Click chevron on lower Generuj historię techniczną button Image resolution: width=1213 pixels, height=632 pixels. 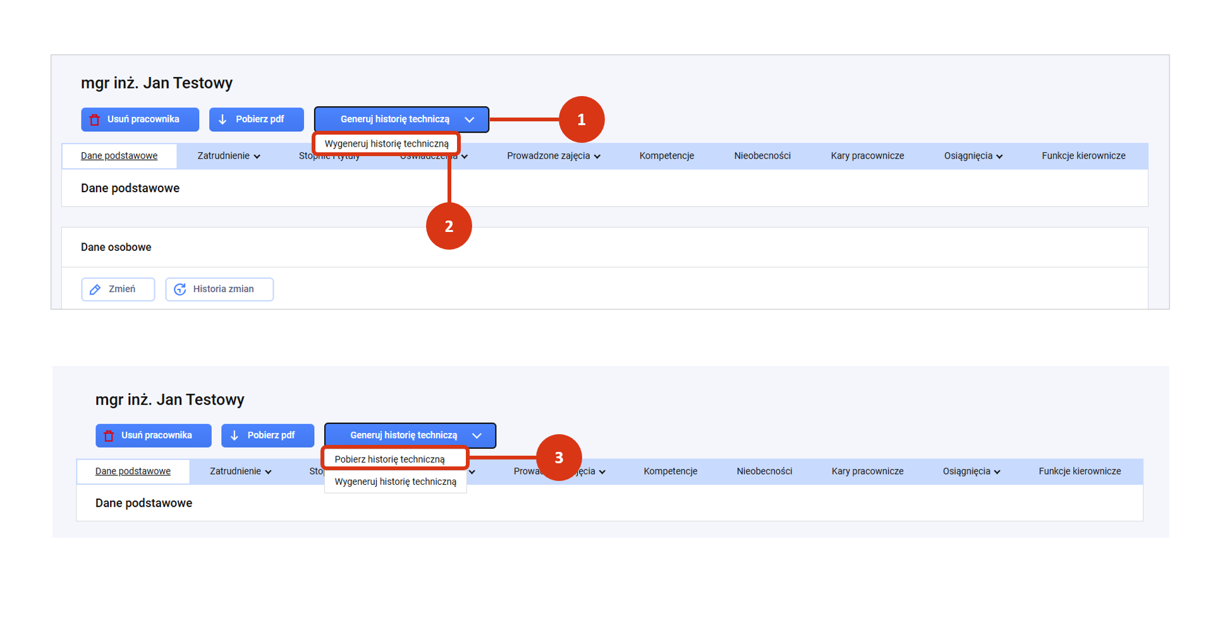click(477, 436)
